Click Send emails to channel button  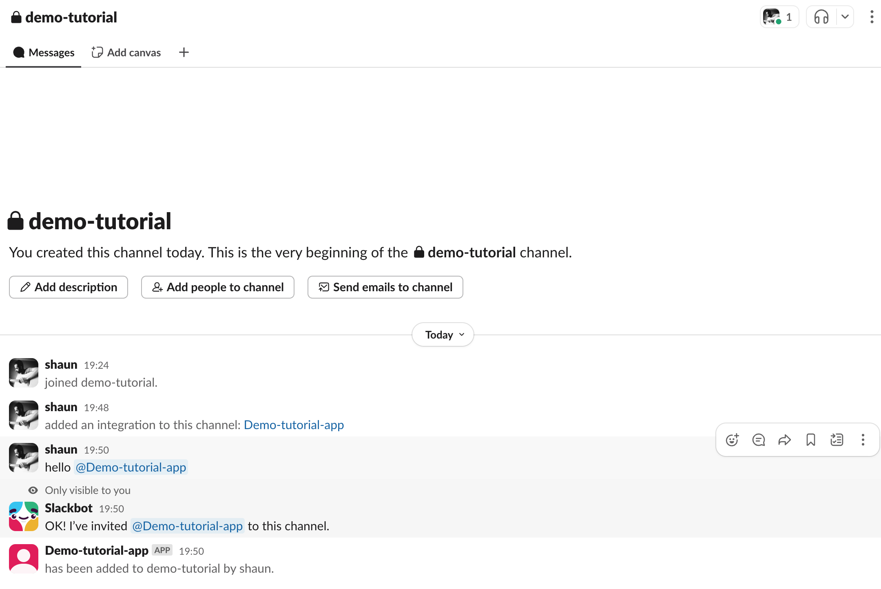pyautogui.click(x=385, y=287)
